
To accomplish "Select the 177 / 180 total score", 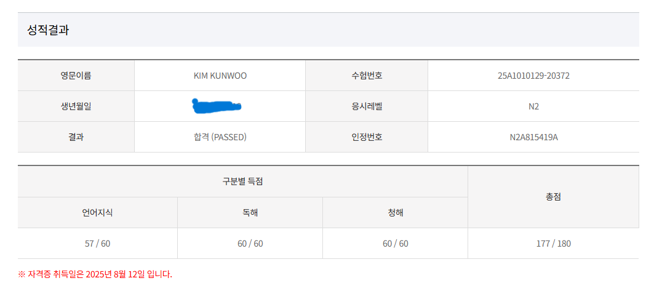I will click(x=553, y=244).
